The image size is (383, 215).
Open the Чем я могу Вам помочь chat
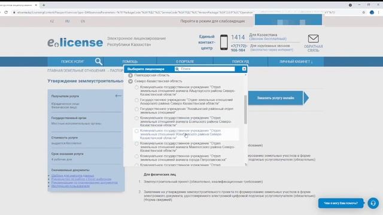341,203
